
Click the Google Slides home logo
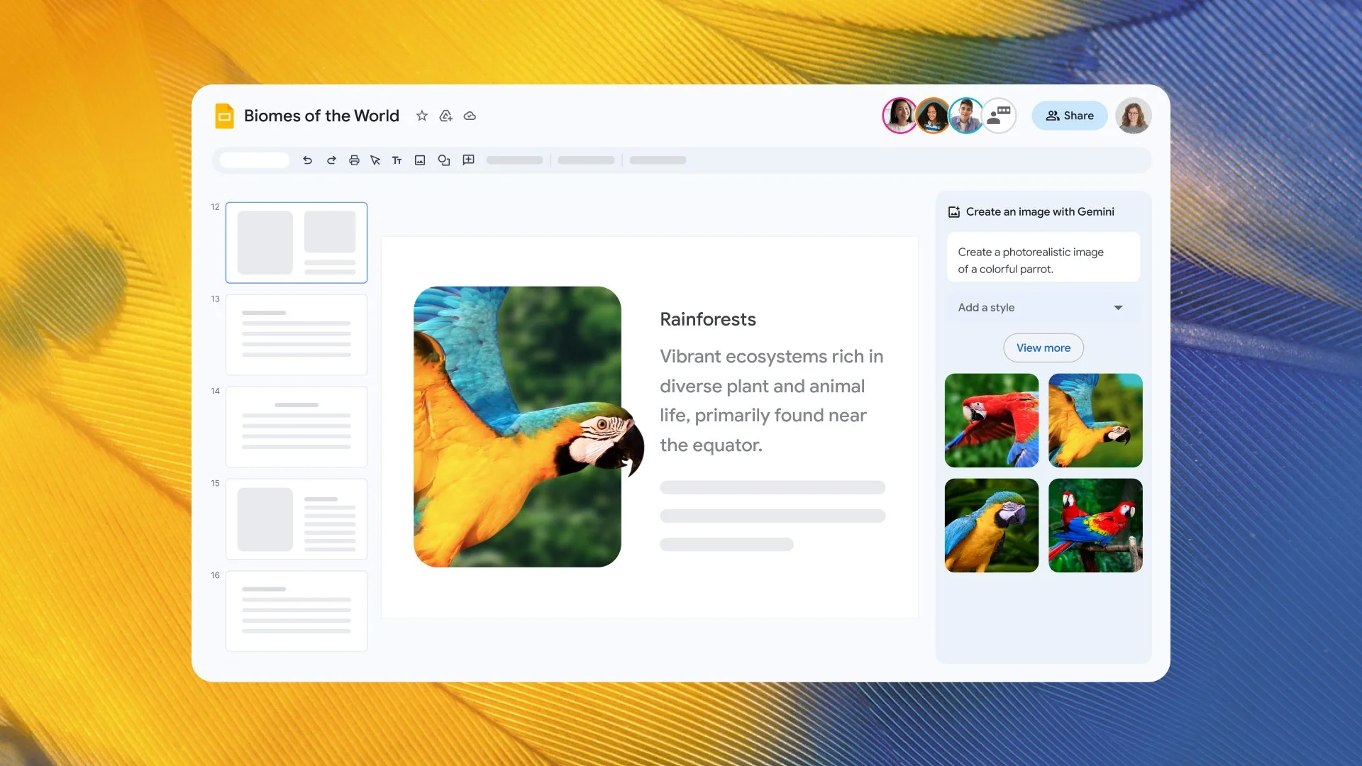224,116
